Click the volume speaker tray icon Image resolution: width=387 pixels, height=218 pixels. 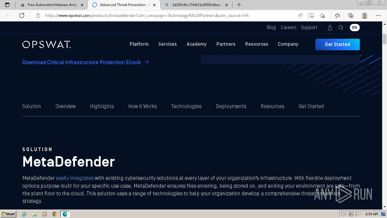click(x=343, y=214)
